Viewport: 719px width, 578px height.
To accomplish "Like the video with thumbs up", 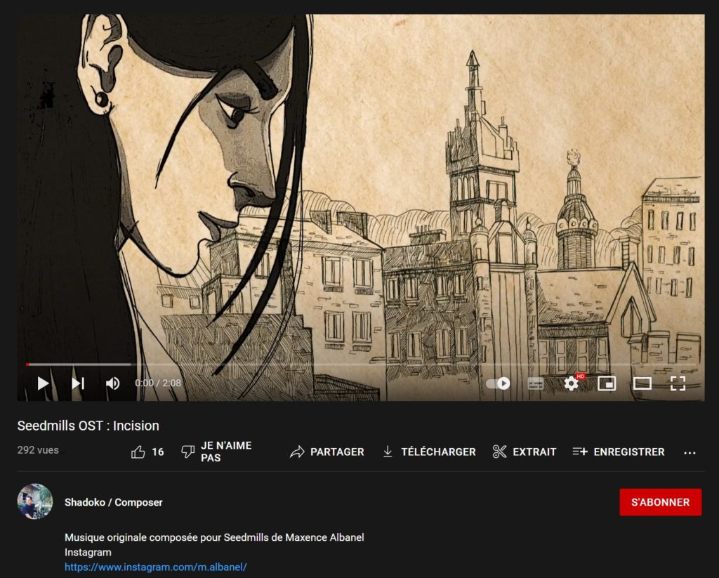I will (x=147, y=452).
